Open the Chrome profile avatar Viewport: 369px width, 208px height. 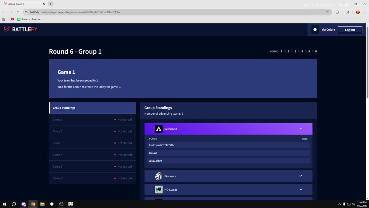coord(358,12)
